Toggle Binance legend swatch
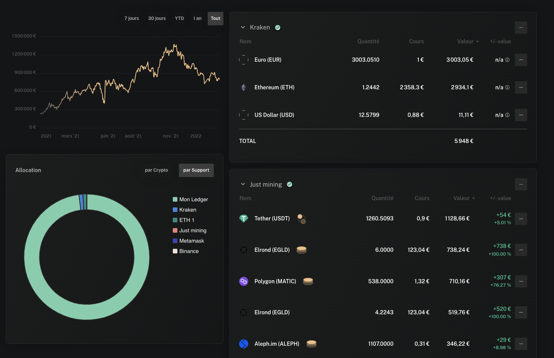 pos(175,251)
